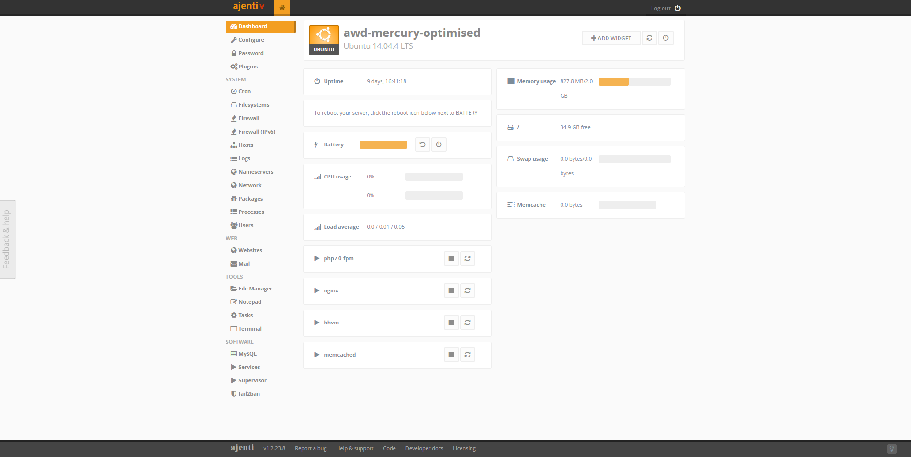911x457 pixels.
Task: Click the Add Widget button
Action: coord(611,38)
